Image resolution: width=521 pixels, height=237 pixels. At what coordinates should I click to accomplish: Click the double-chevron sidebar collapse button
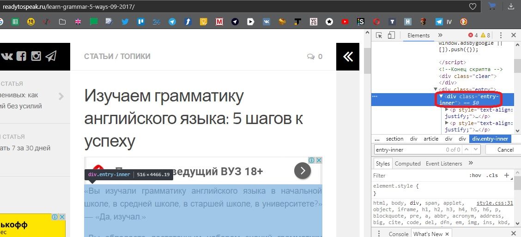[x=347, y=56]
